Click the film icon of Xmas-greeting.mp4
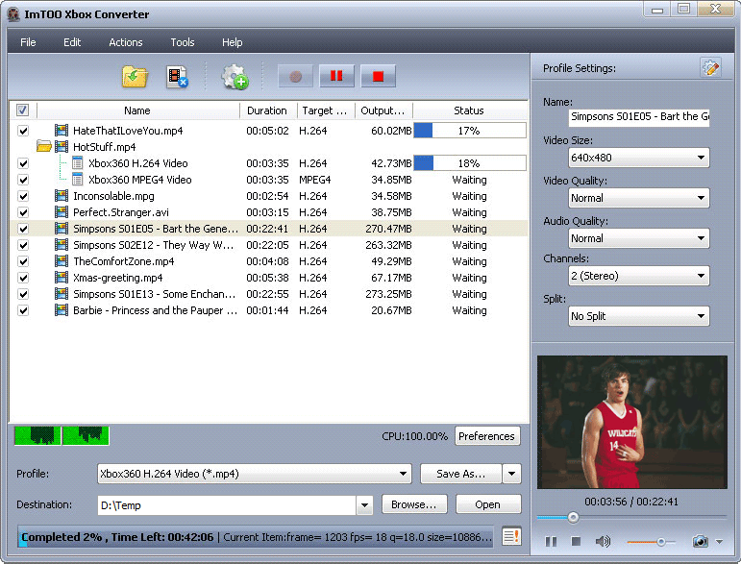 point(62,278)
